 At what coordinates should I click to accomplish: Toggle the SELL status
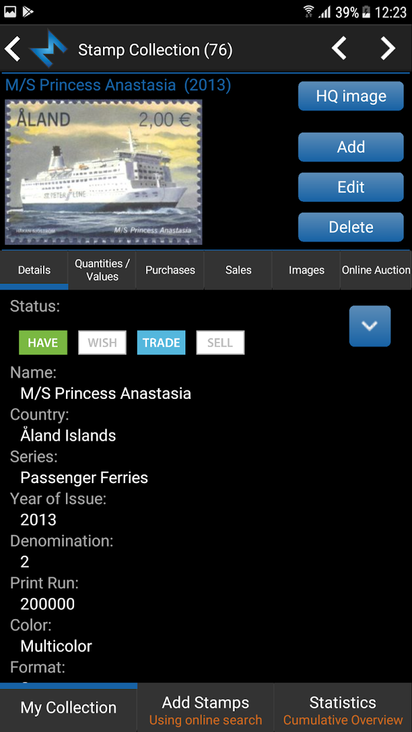point(220,343)
